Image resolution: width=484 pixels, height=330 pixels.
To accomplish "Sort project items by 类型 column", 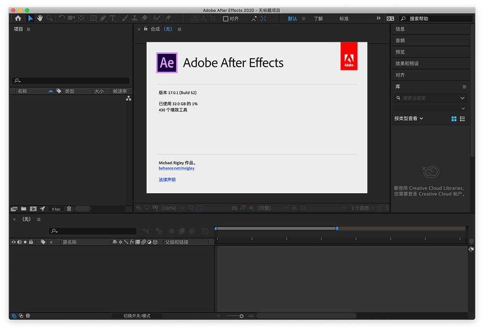I will tap(69, 91).
